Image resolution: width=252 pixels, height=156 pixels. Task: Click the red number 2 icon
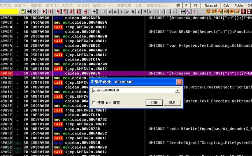[x=249, y=12]
